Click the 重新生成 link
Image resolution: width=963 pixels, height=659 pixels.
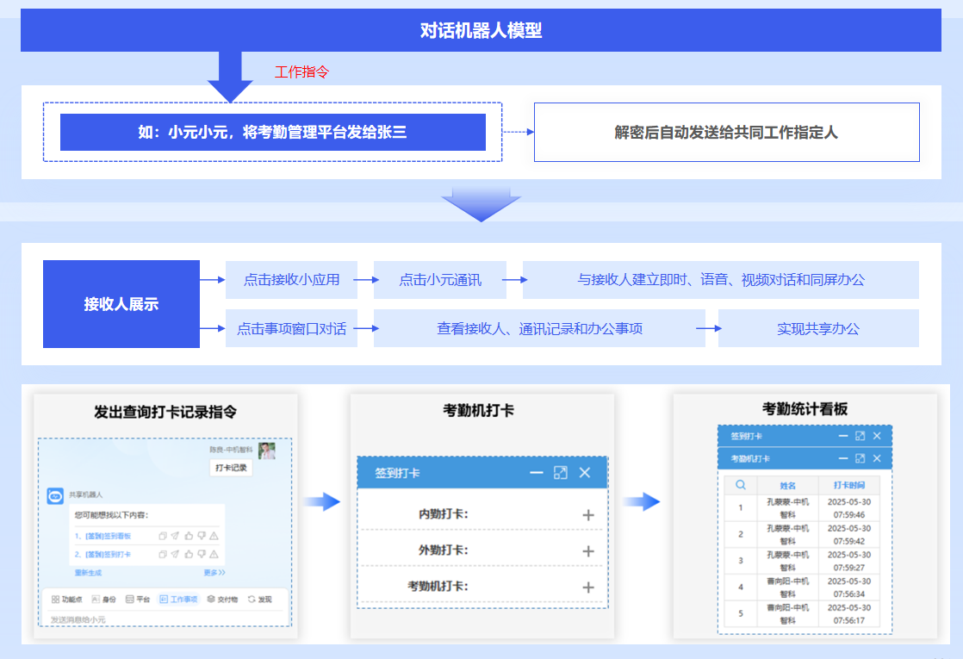[x=88, y=572]
